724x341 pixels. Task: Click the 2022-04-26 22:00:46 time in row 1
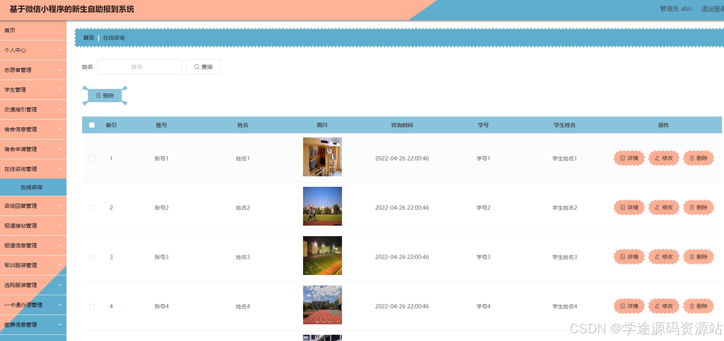(402, 158)
